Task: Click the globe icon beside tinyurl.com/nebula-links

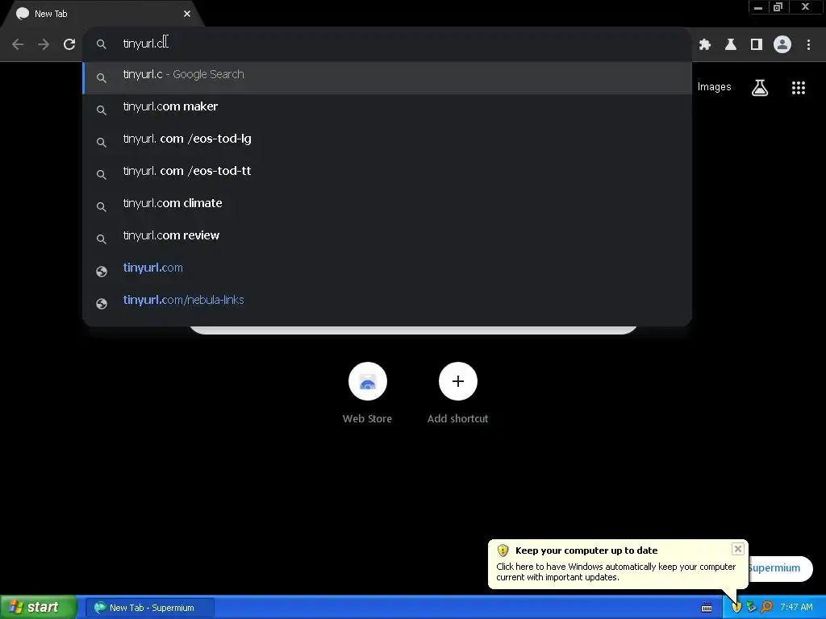Action: [102, 304]
